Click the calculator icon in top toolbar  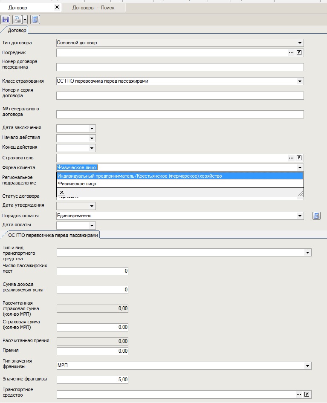(x=35, y=20)
